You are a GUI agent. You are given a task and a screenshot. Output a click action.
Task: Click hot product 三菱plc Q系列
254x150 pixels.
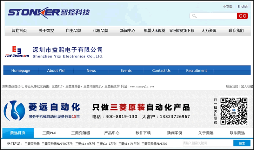tap(85, 144)
